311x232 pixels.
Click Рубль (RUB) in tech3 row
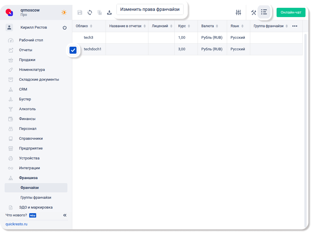(x=212, y=38)
